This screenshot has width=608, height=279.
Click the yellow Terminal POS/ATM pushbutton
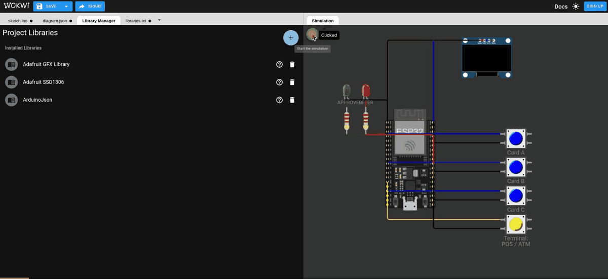coord(516,224)
